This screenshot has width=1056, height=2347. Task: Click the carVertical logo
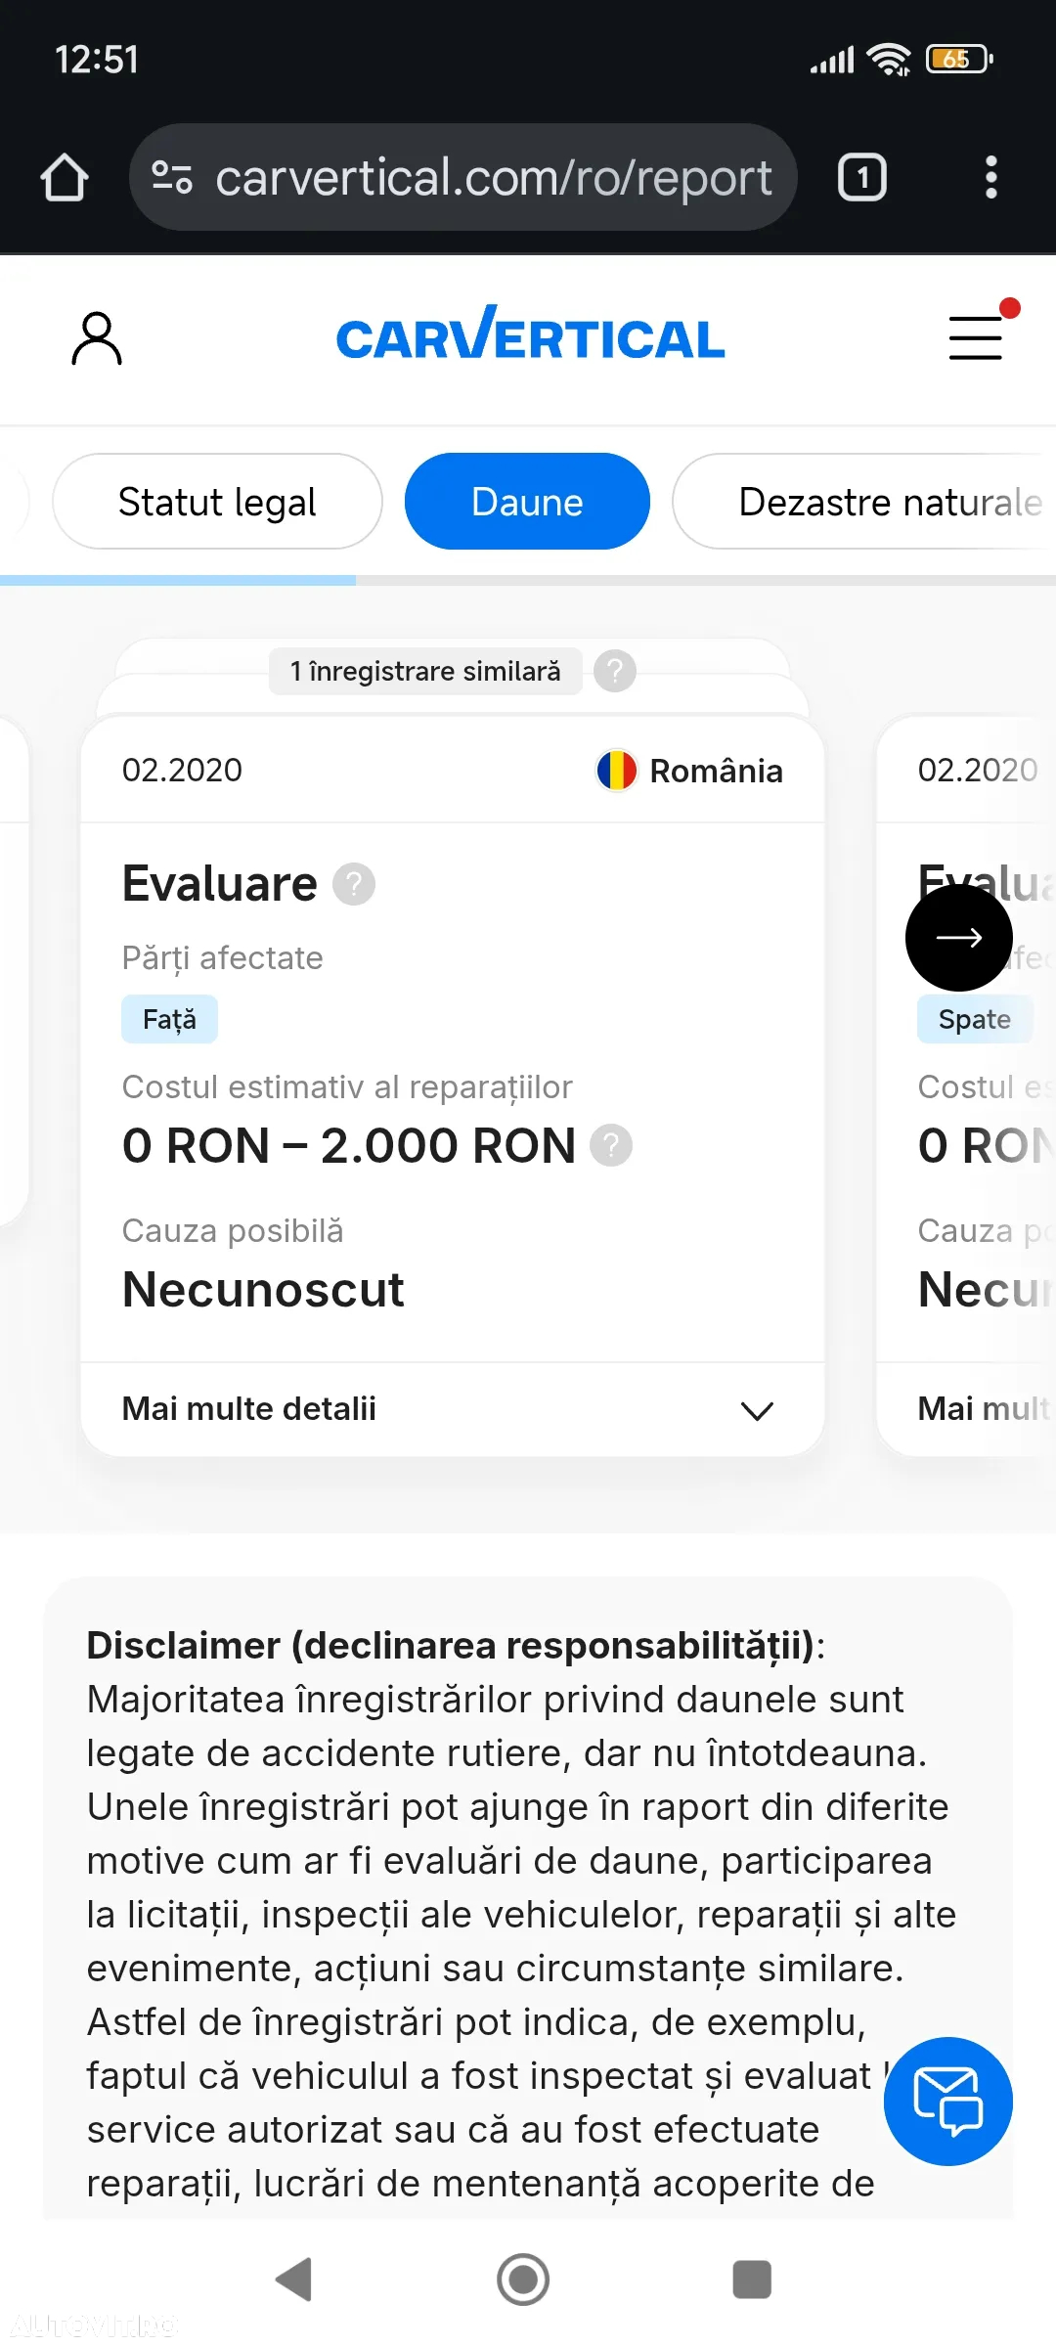tap(531, 334)
